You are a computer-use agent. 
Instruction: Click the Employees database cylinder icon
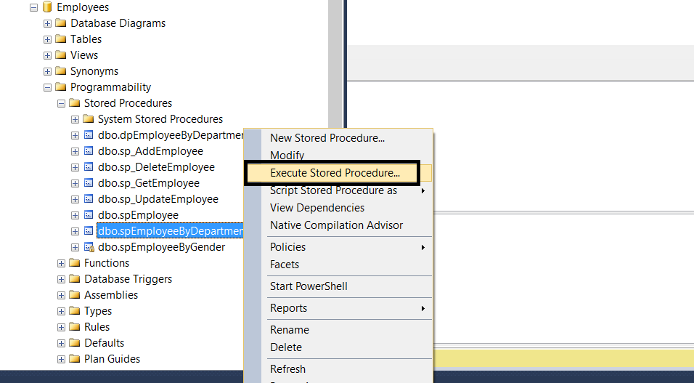48,7
